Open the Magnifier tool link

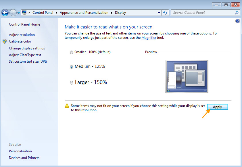(x=149, y=38)
